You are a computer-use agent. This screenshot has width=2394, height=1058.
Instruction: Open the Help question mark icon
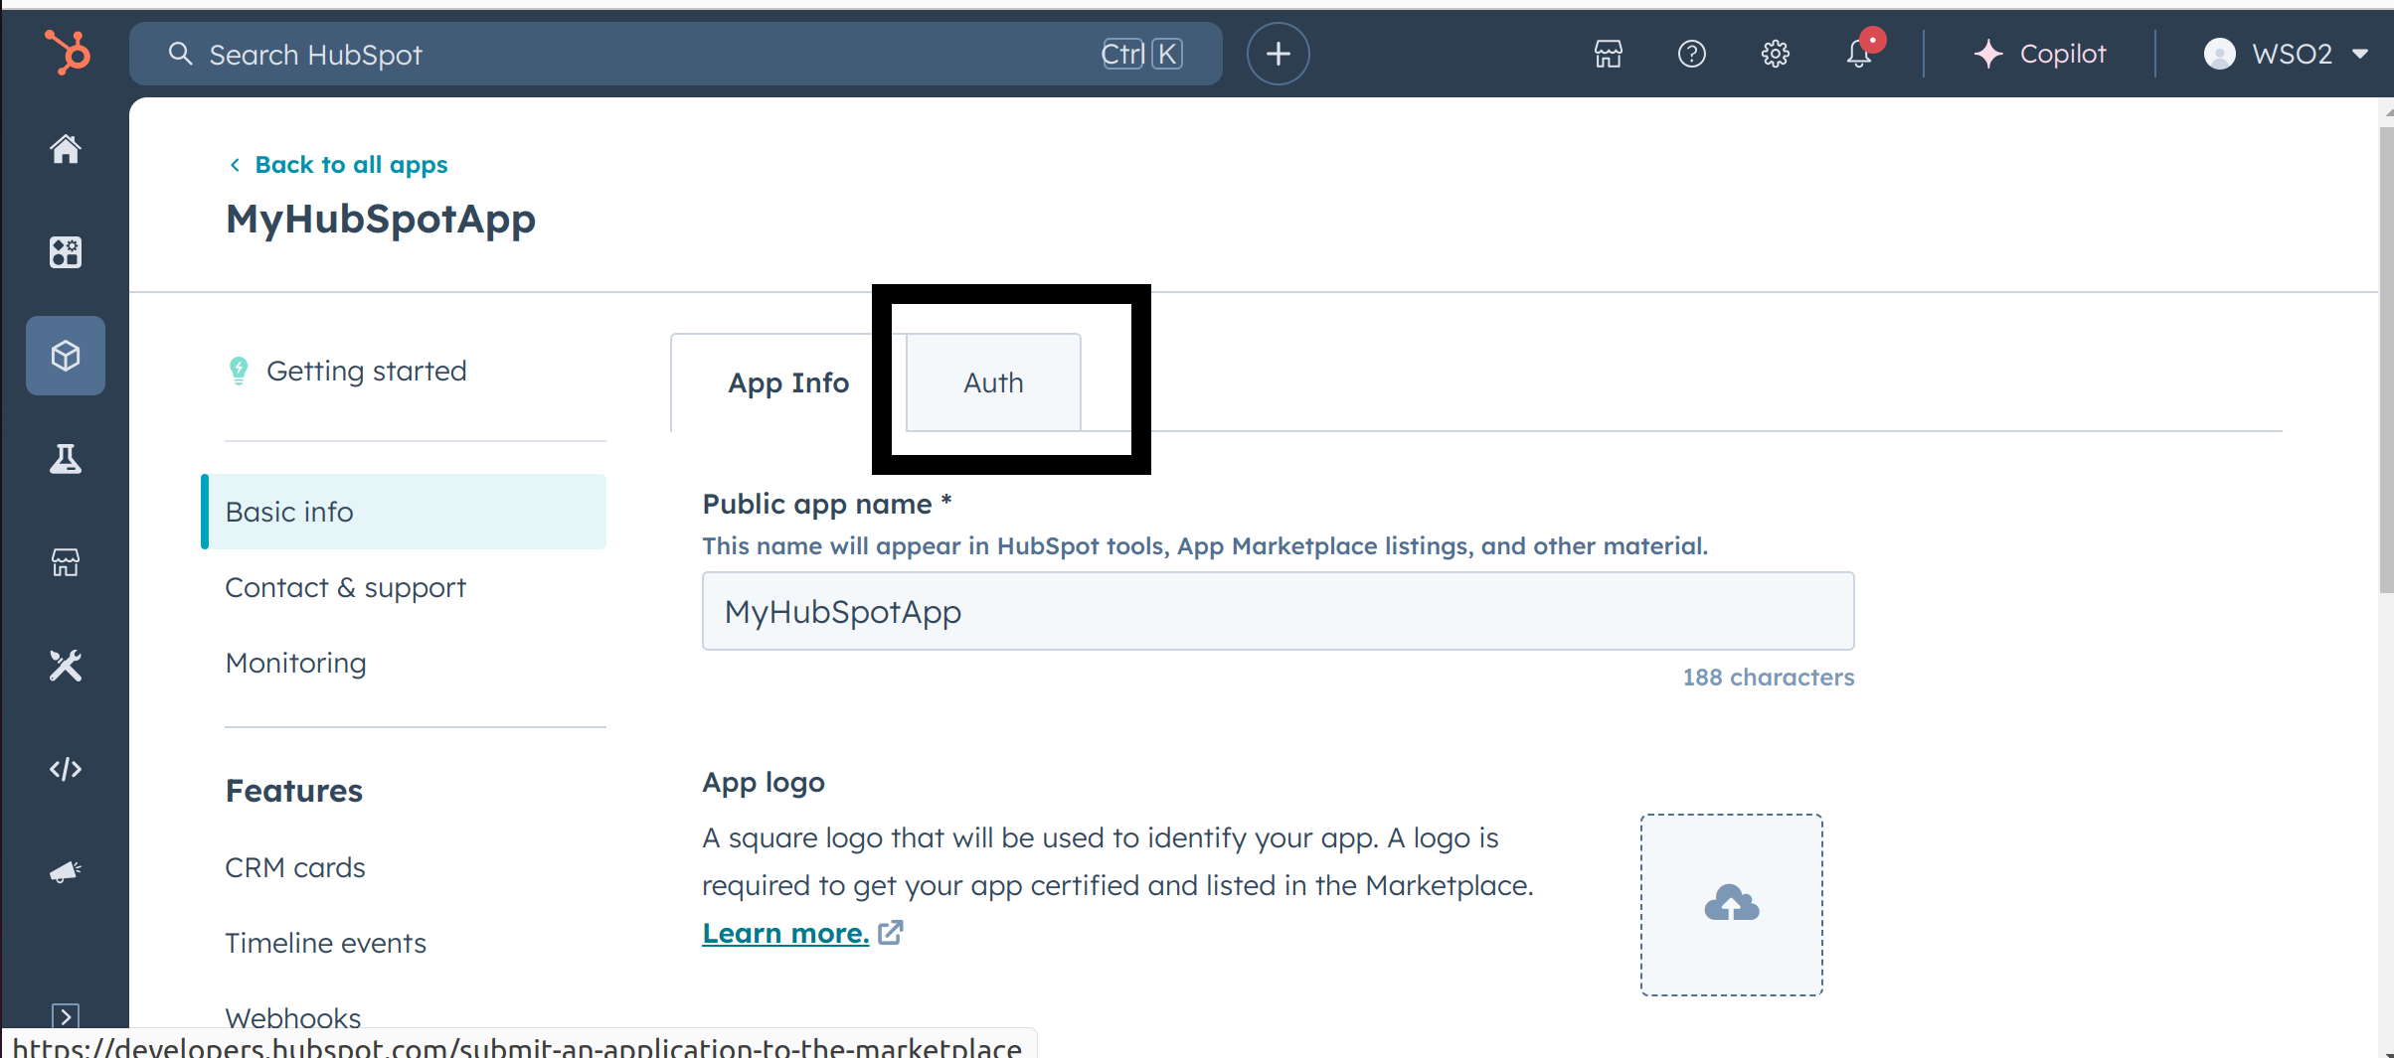coord(1692,54)
